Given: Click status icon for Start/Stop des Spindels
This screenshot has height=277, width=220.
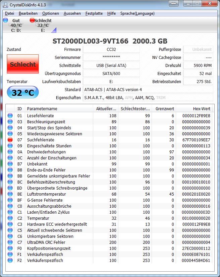Looking at the screenshot, I should pos(10,128).
